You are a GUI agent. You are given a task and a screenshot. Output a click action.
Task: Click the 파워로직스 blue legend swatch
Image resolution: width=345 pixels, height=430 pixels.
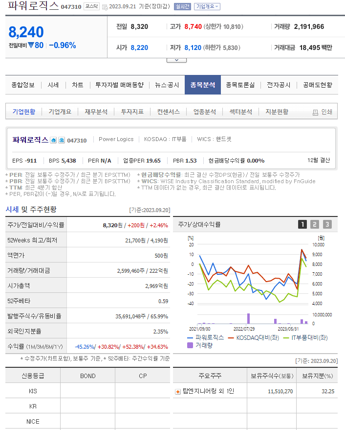tap(190, 338)
